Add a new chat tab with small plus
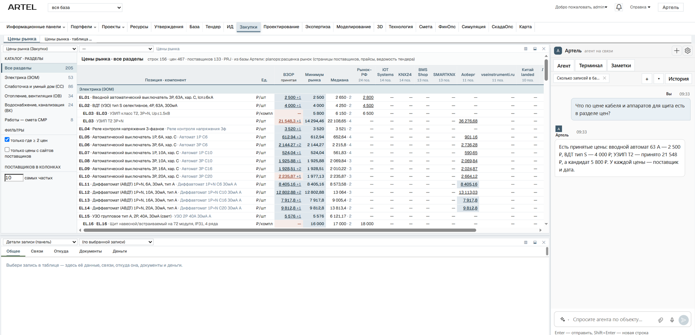 click(x=647, y=79)
